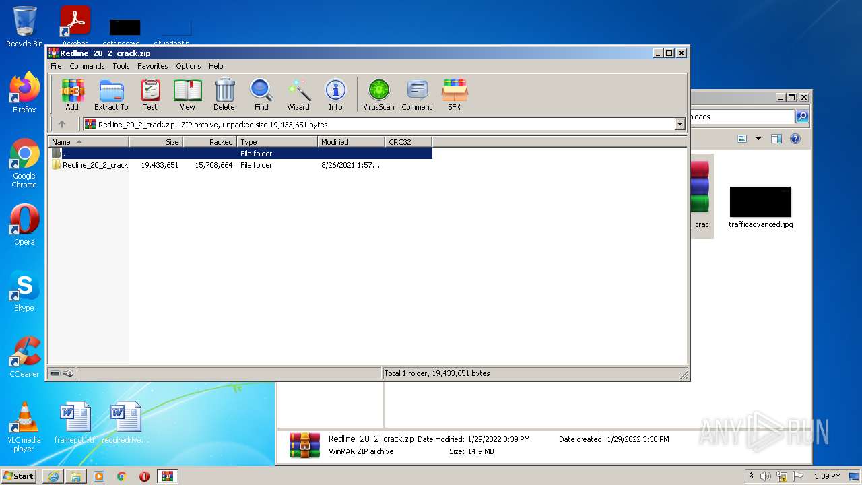Viewport: 862px width, 485px height.
Task: Open the Help menu
Action: (215, 66)
